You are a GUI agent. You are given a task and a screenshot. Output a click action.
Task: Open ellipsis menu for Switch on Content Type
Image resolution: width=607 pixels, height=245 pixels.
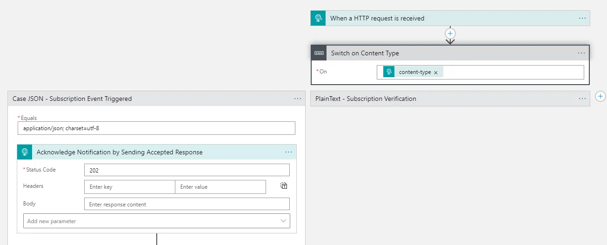pos(581,53)
